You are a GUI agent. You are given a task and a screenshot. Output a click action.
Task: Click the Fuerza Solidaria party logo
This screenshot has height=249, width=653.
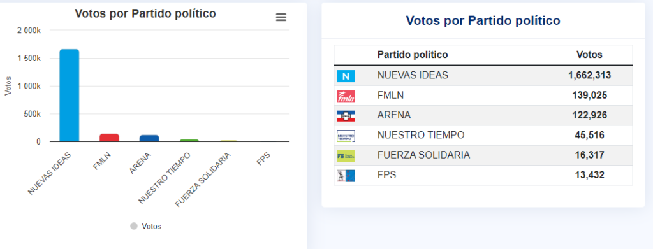point(346,155)
